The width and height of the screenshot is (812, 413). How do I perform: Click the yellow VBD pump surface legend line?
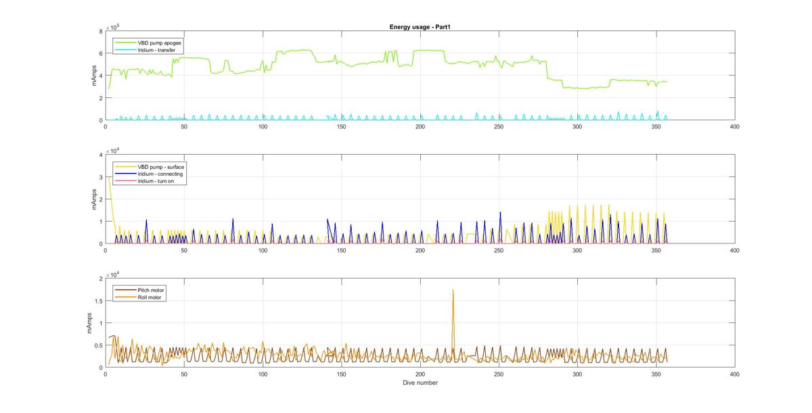(x=125, y=166)
